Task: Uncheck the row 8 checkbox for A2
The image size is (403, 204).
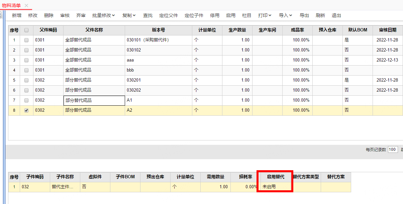Action: [26, 110]
